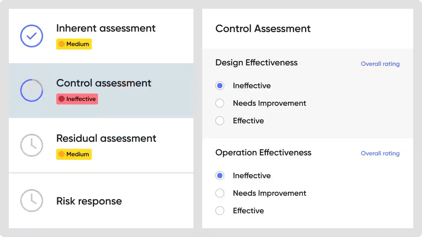
Task: Open the Inherent assessment step
Action: click(101, 36)
